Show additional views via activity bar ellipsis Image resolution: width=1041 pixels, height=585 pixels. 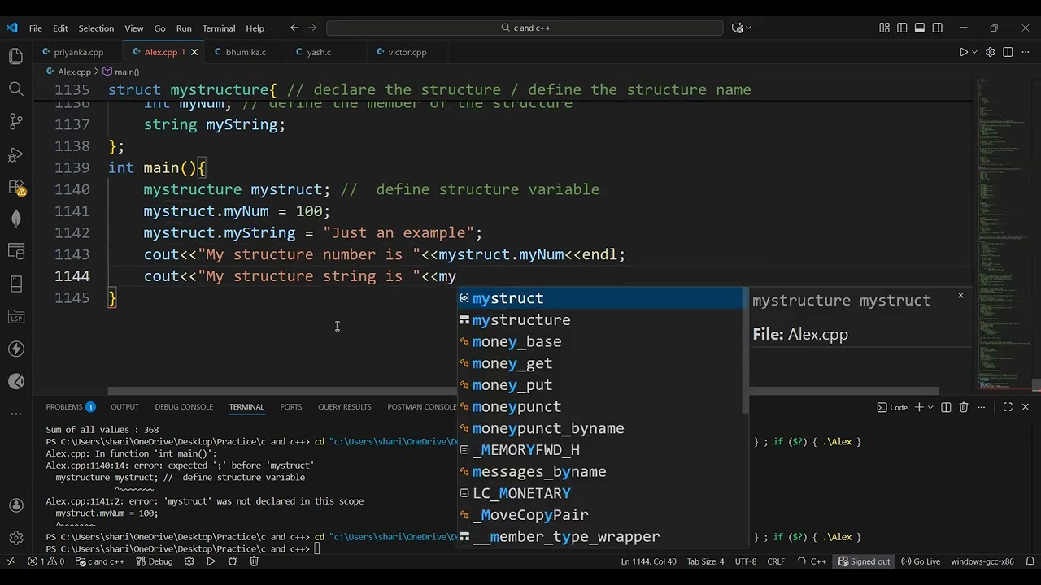pyautogui.click(x=15, y=414)
